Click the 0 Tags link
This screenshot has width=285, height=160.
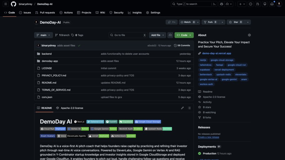pos(77,35)
